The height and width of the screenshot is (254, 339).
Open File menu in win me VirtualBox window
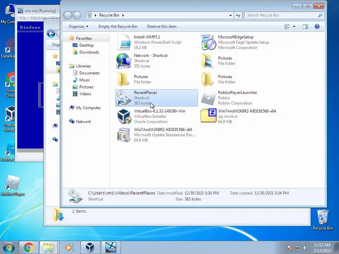[x=23, y=18]
